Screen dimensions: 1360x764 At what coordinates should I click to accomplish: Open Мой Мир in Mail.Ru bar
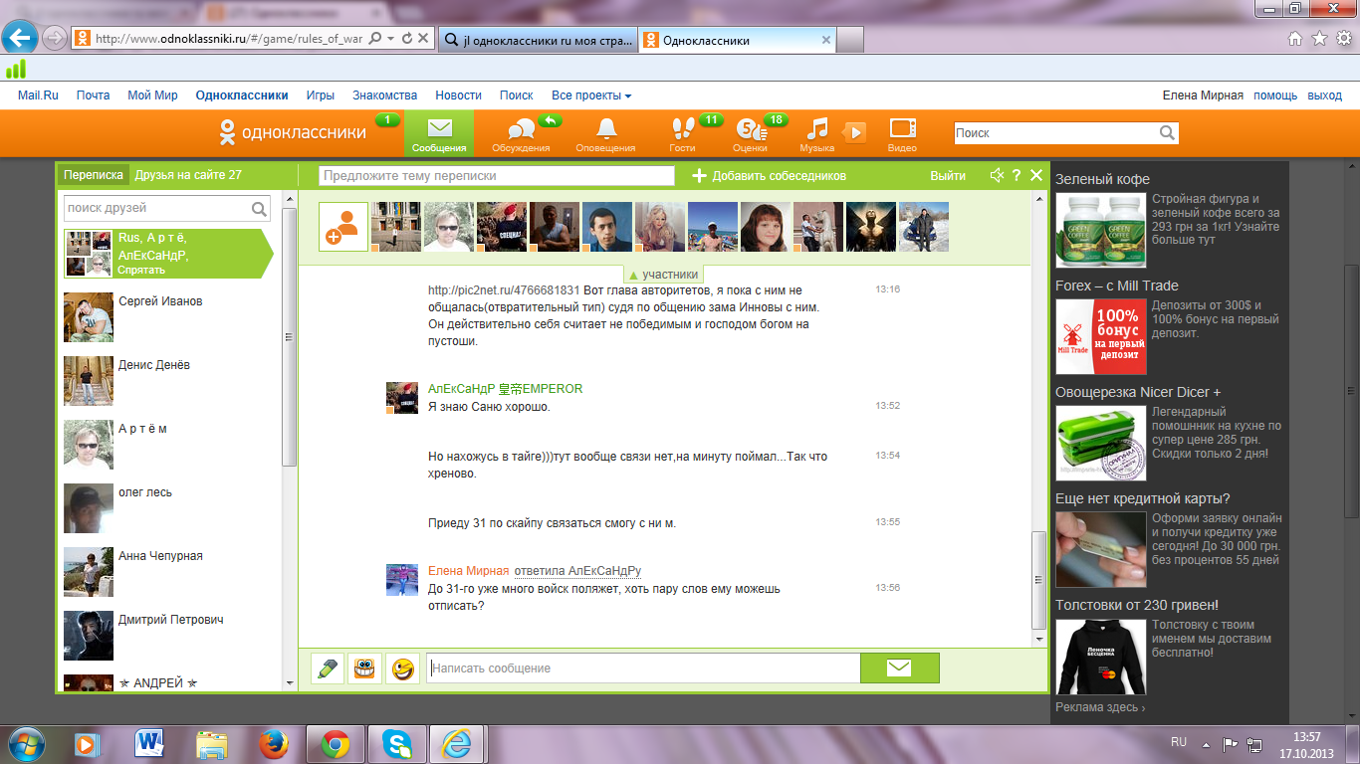point(152,95)
